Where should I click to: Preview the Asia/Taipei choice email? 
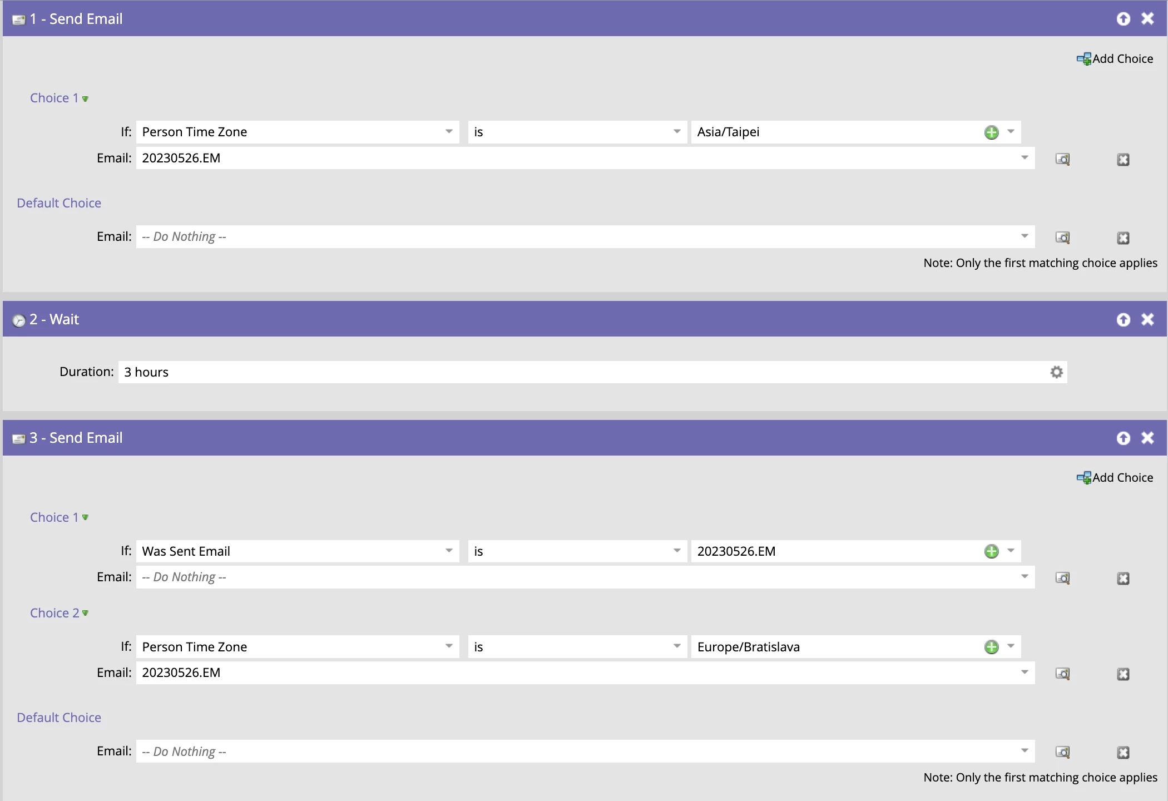(1062, 159)
